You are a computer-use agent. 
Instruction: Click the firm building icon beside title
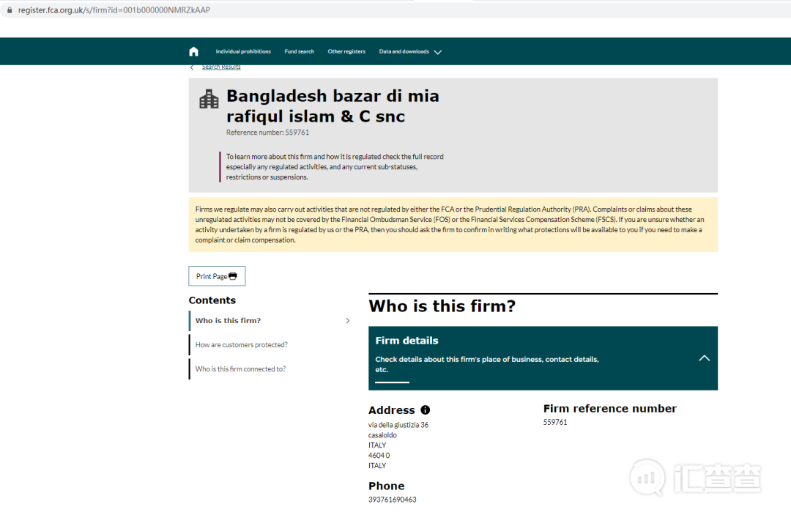(209, 99)
